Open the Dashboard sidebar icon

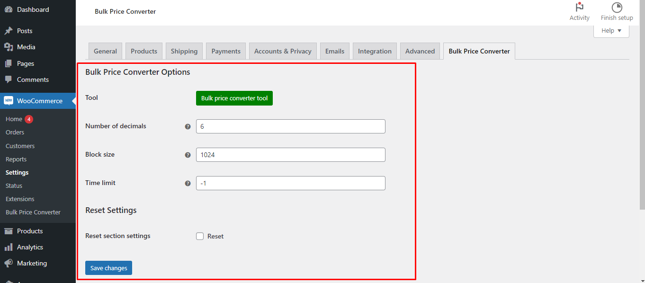[9, 9]
